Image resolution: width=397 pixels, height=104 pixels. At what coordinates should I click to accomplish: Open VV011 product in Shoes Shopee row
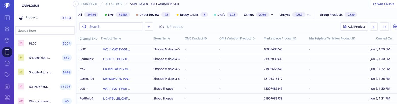pyautogui.click(x=116, y=88)
